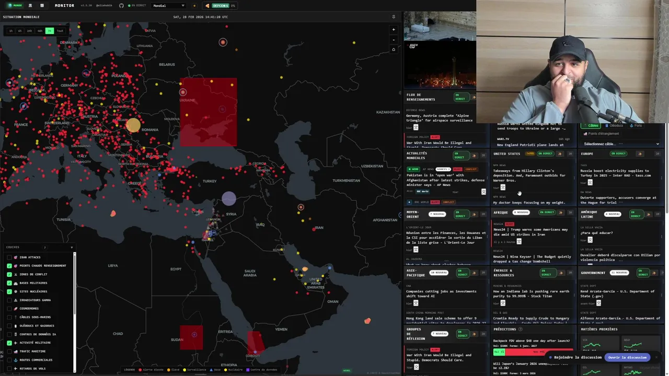Click the info icon next to Prédictions
The width and height of the screenshot is (669, 376).
pos(521,329)
